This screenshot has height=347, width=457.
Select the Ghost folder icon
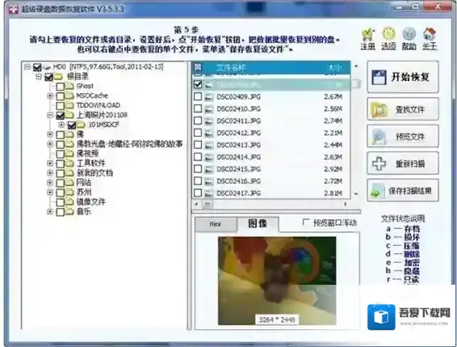pos(69,87)
